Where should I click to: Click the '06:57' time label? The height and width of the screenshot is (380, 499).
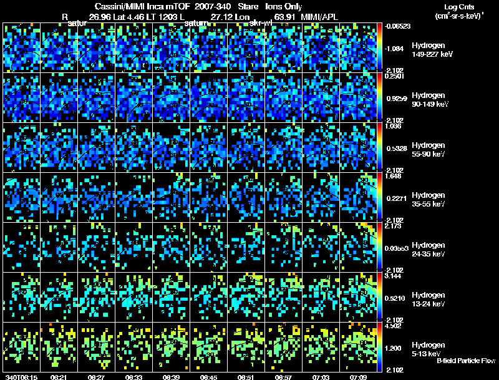click(283, 378)
